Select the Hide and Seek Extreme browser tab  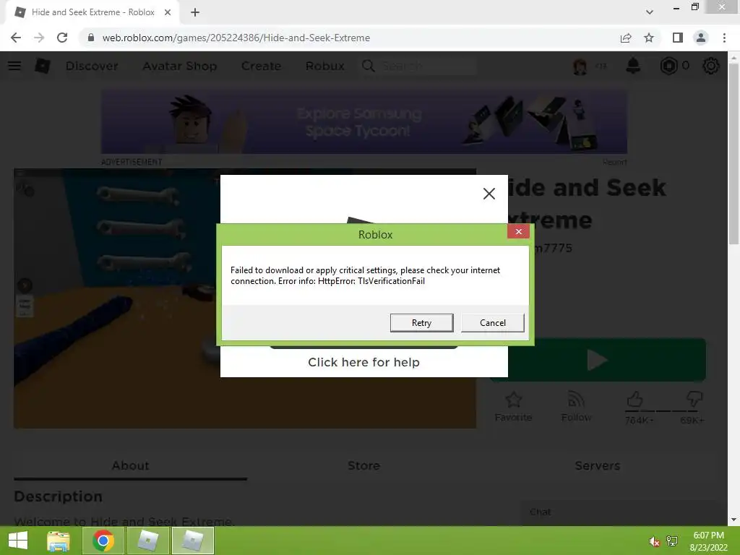pos(92,12)
